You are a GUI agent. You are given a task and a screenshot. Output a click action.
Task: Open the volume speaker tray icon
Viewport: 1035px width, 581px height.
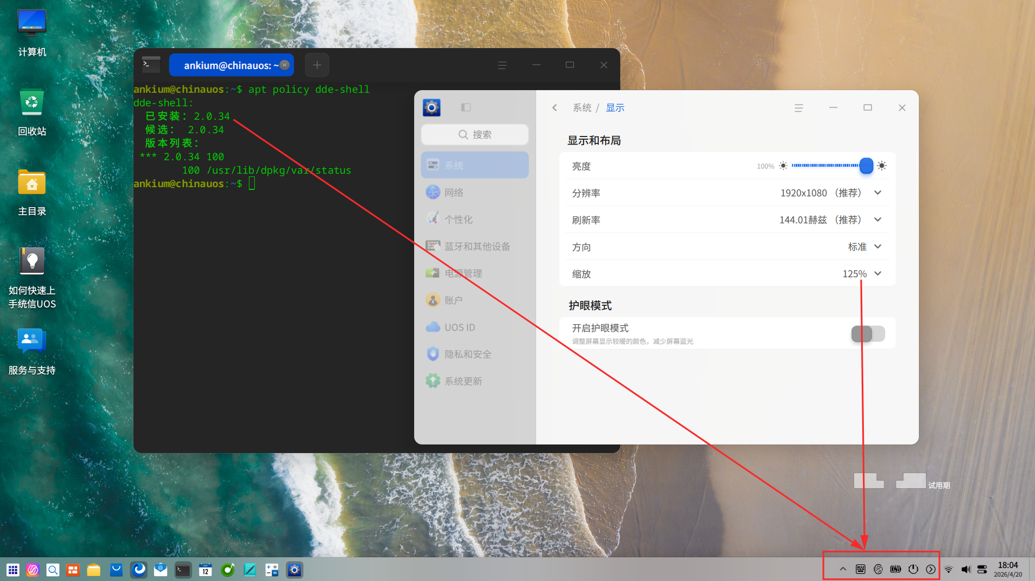pyautogui.click(x=966, y=569)
